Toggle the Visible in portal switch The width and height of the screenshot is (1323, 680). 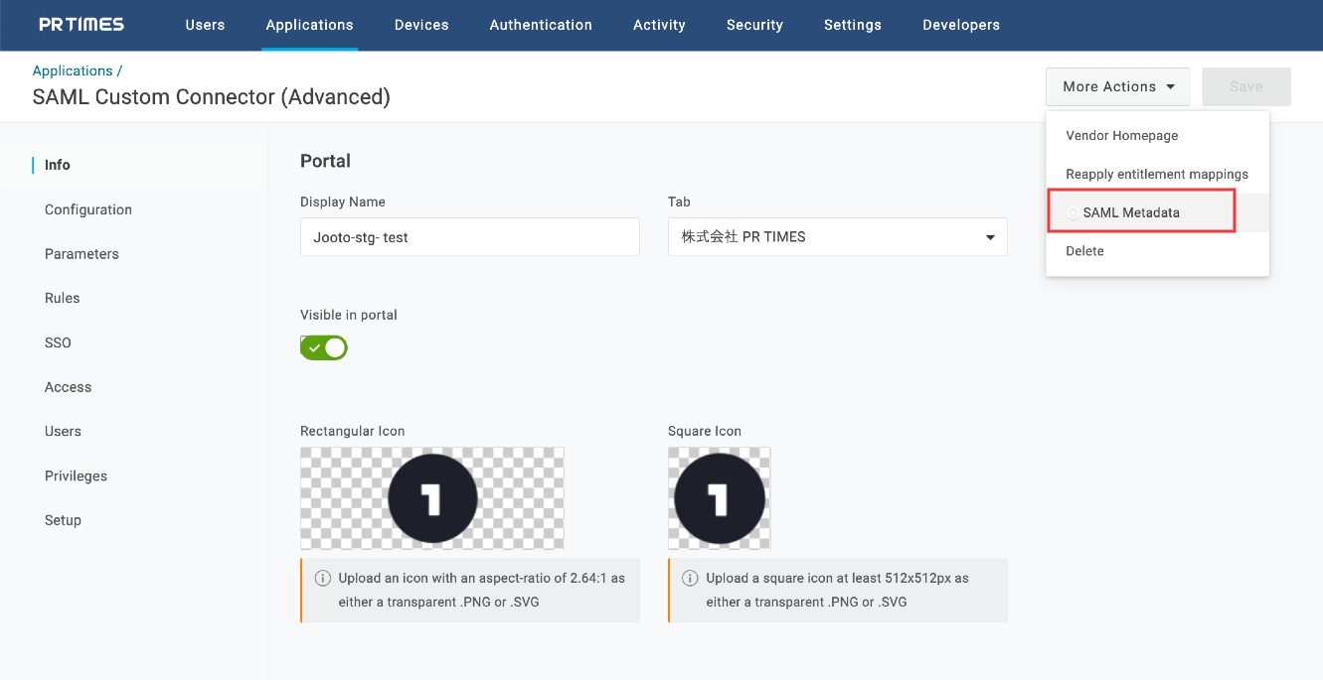(x=324, y=347)
